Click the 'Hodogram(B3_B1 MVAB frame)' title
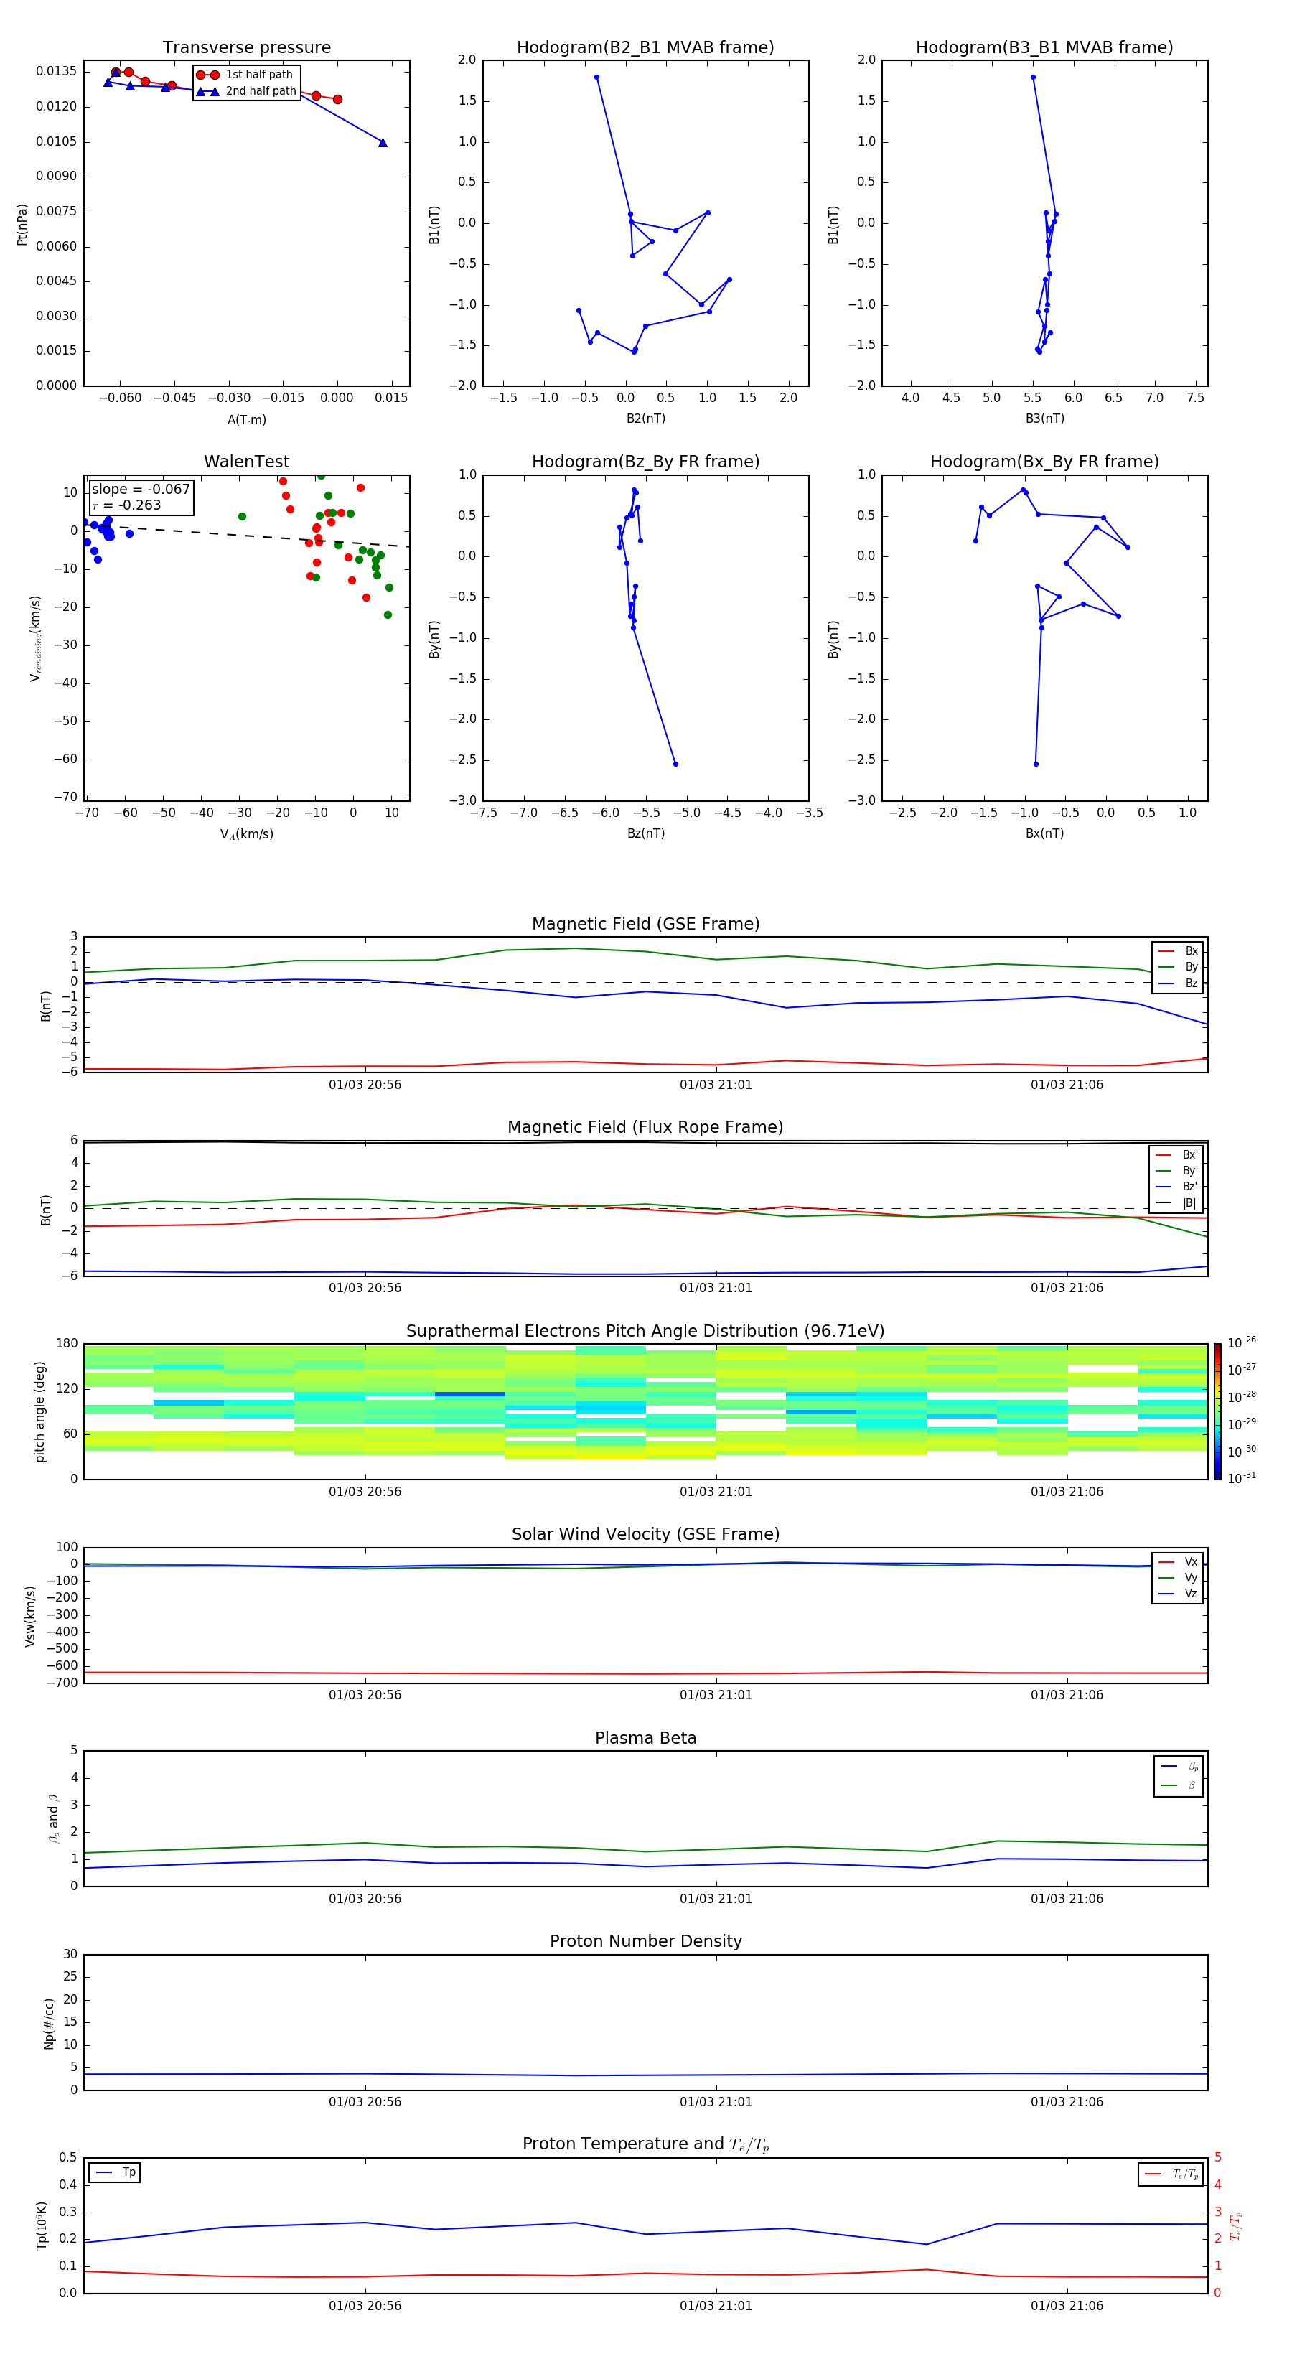 click(x=1044, y=48)
